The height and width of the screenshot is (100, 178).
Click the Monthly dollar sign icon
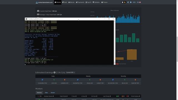click(x=125, y=80)
